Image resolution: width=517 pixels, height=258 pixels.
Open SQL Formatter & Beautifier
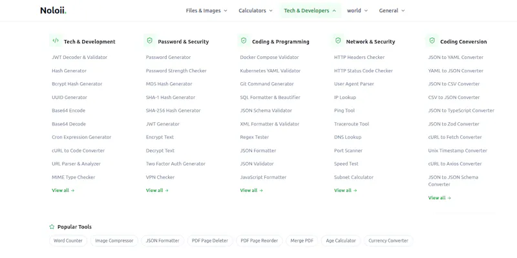(270, 98)
